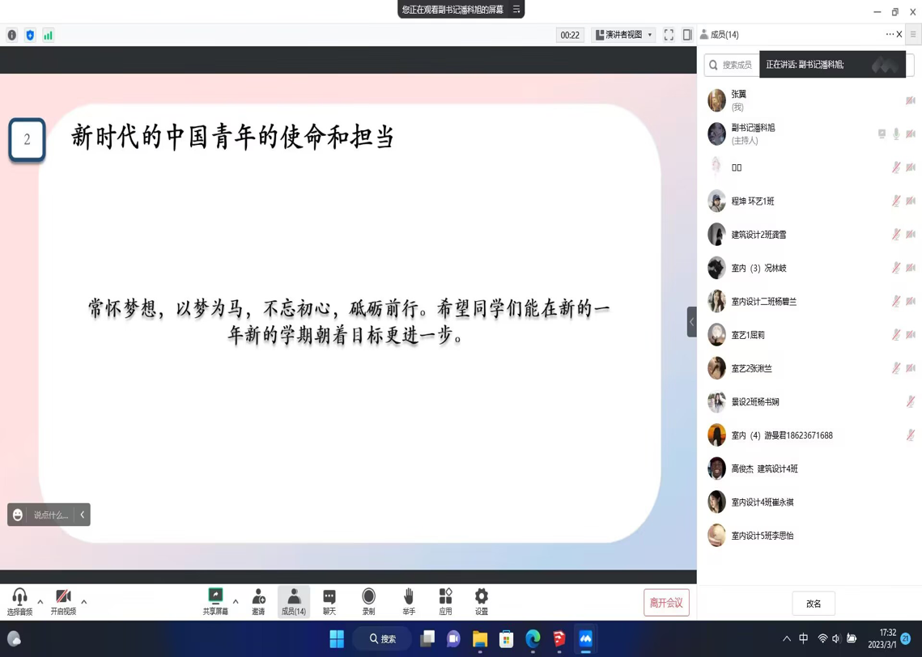Click the 改名 rename button
922x657 pixels.
tap(814, 604)
